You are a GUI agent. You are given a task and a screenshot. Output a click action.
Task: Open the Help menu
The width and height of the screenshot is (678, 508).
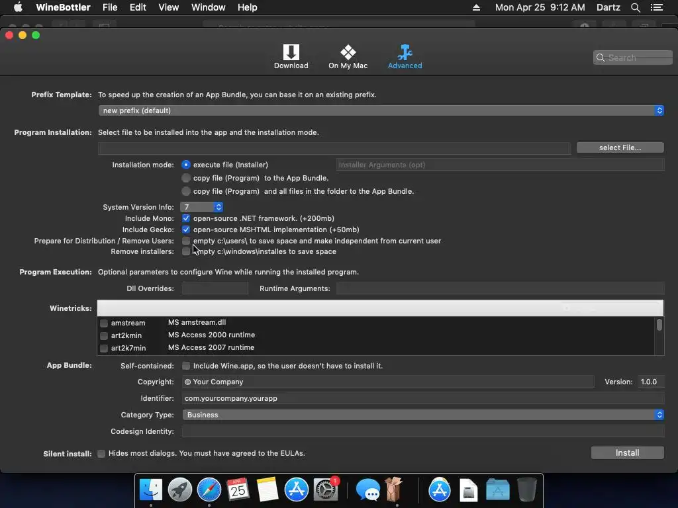pos(248,7)
